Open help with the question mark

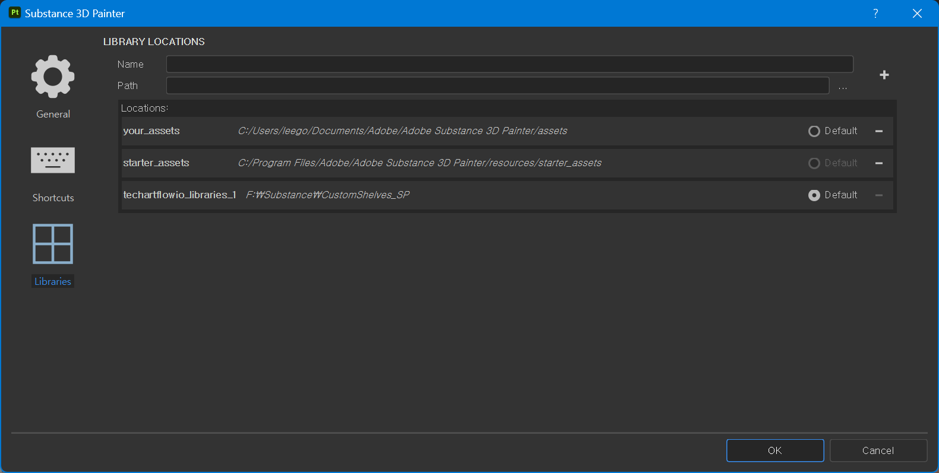point(875,13)
